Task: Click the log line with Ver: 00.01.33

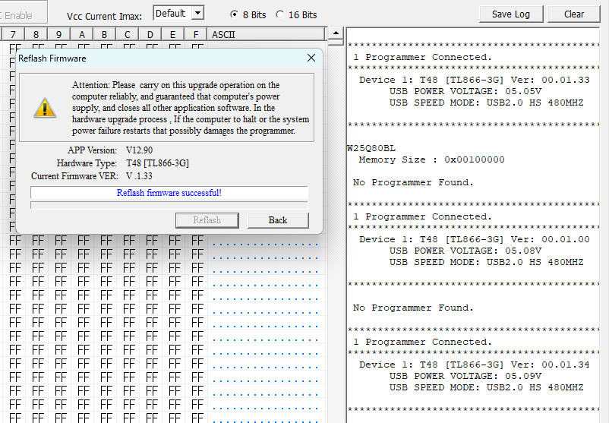Action: [475, 80]
